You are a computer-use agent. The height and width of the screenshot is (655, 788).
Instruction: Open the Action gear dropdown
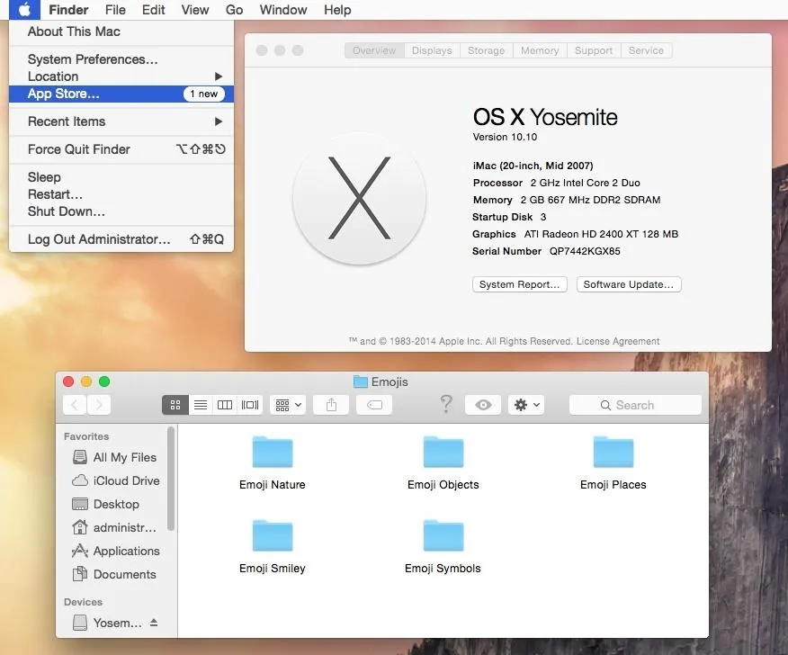coord(526,405)
